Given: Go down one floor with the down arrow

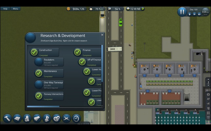Looking at the screenshot, I should coord(208,85).
